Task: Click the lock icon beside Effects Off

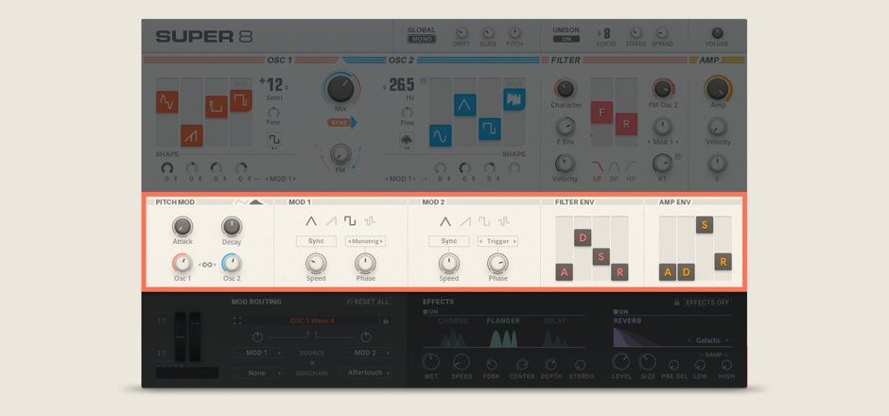Action: (x=677, y=302)
